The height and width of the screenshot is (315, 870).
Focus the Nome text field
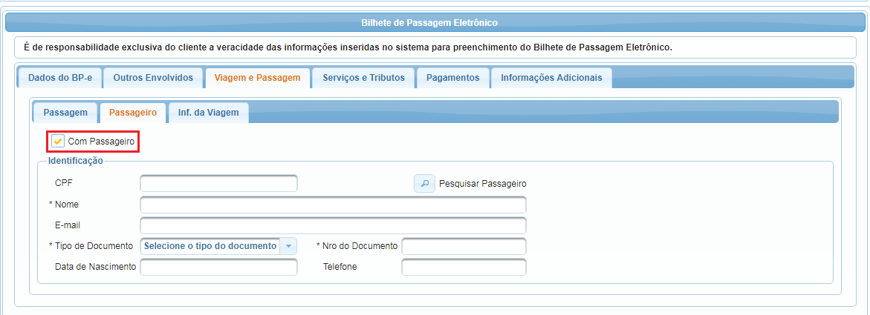click(x=333, y=205)
